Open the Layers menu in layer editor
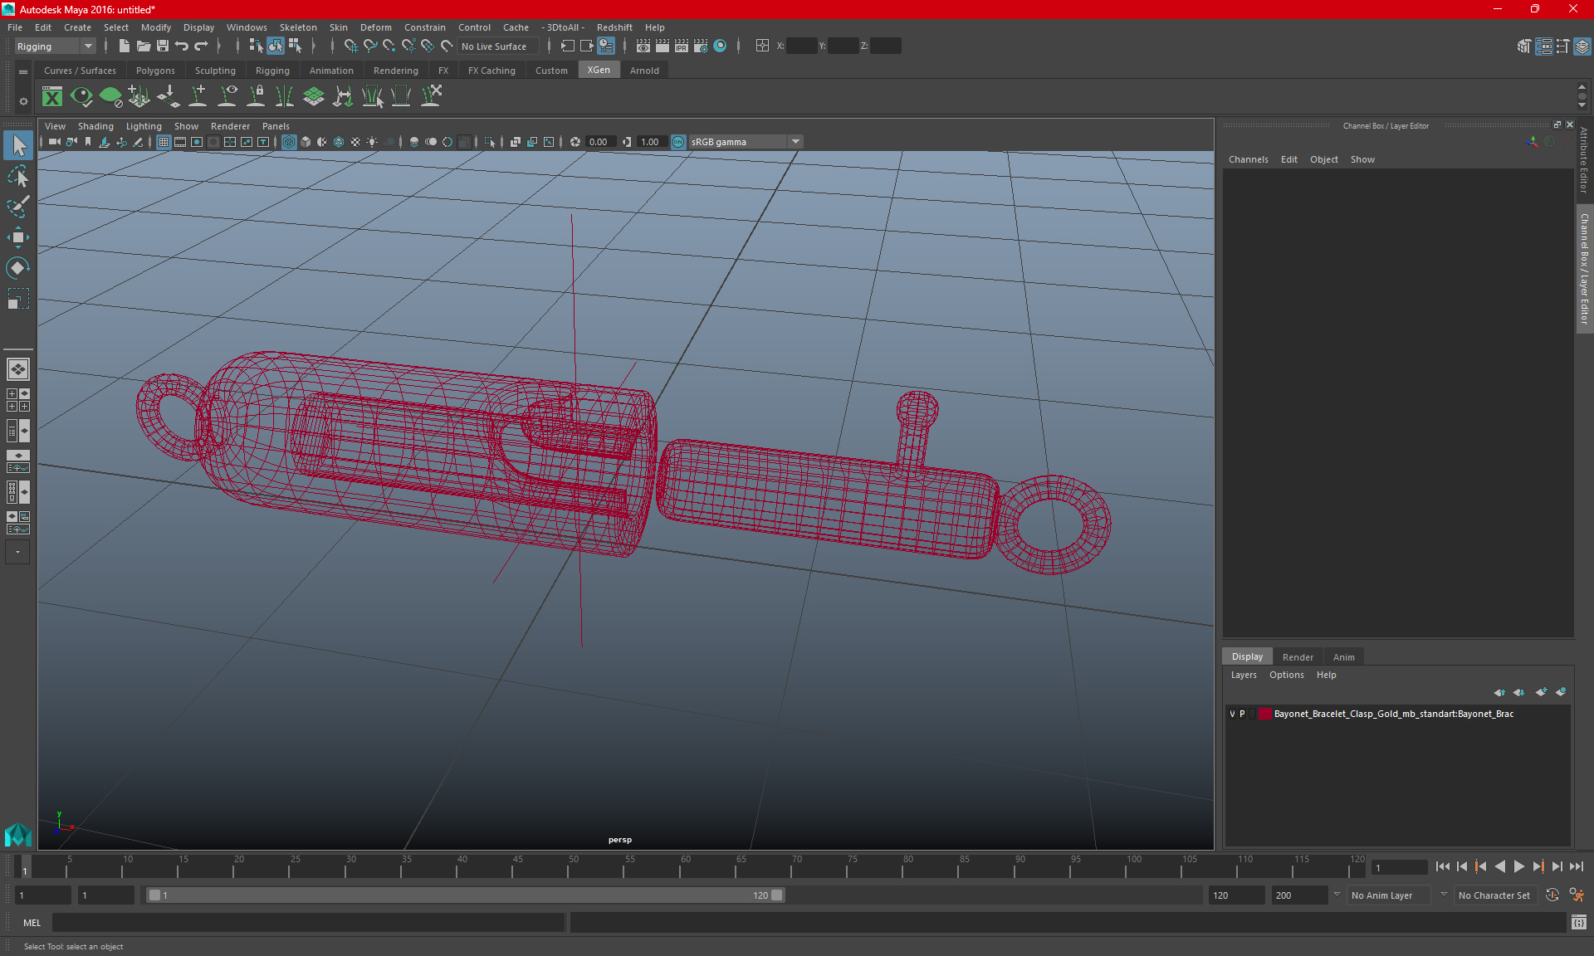Viewport: 1594px width, 956px height. [x=1244, y=675]
